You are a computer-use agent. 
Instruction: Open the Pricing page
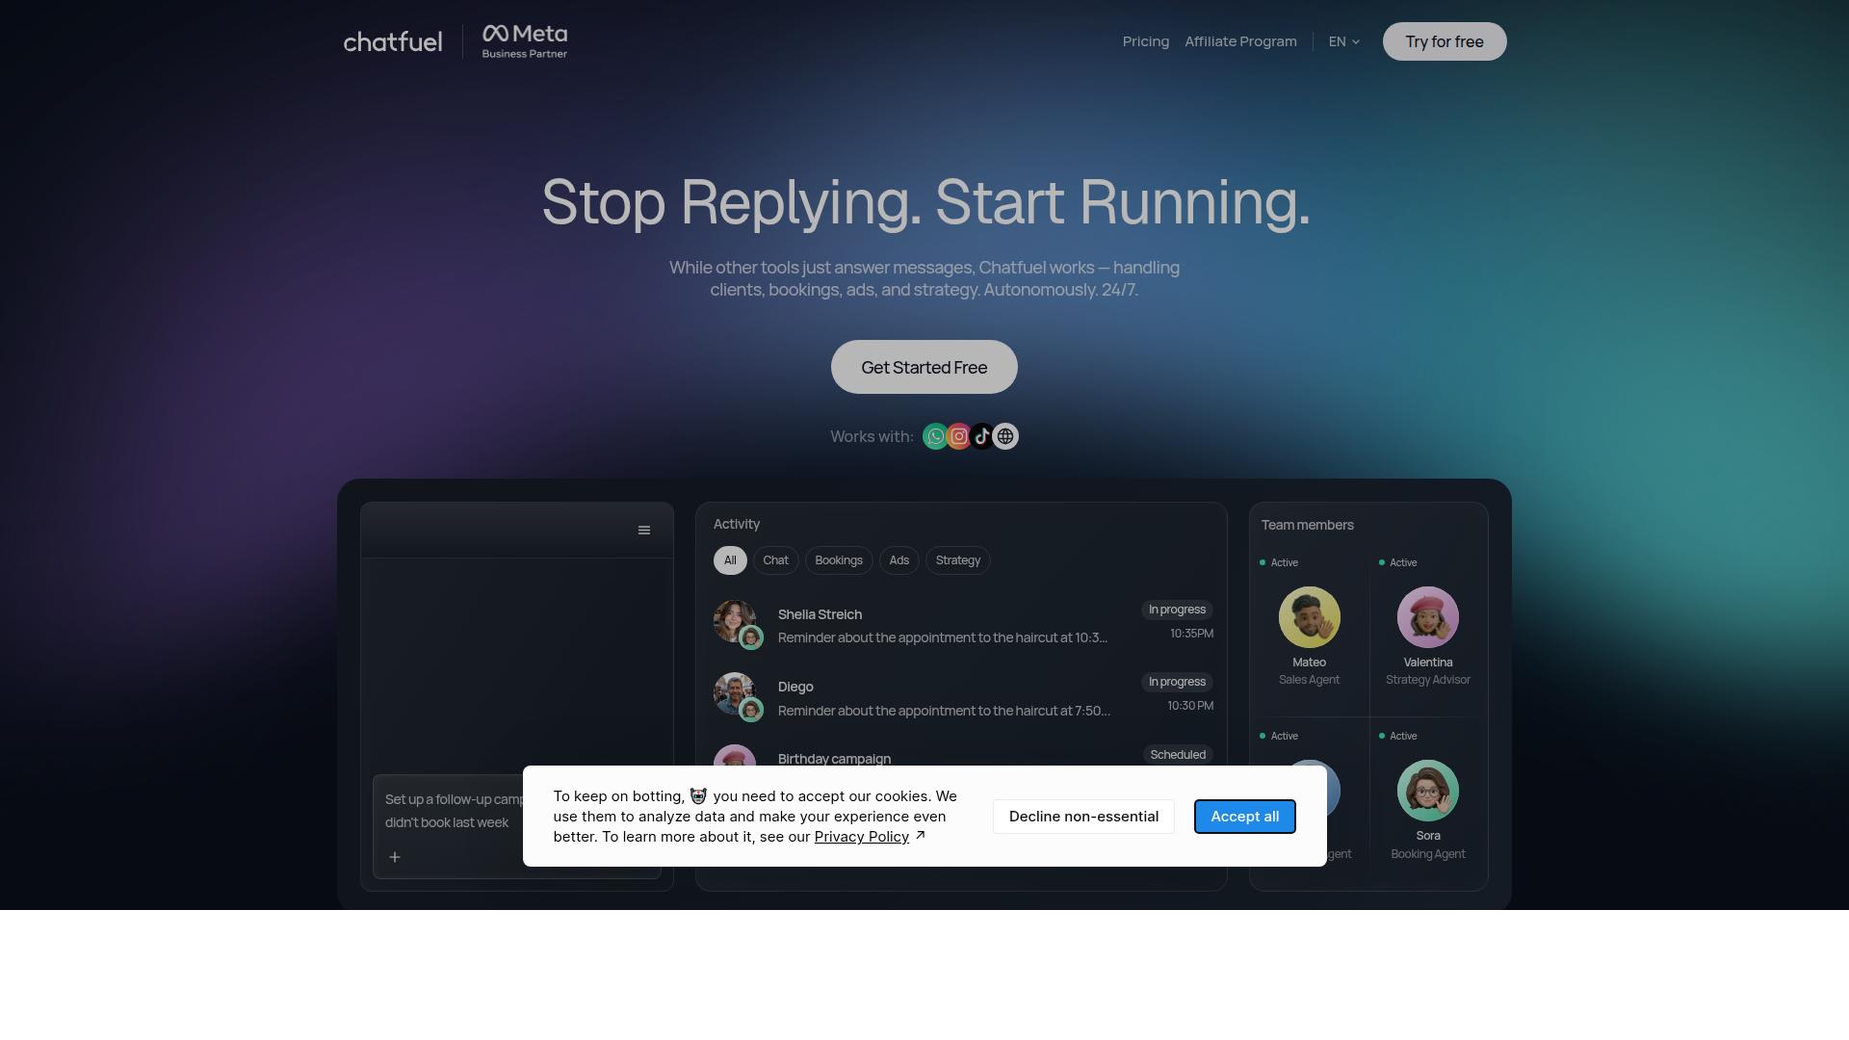1146,41
